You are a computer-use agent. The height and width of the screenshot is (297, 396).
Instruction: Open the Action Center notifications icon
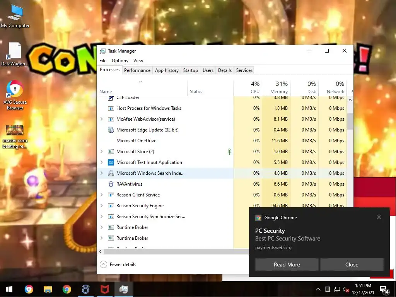[x=384, y=290]
